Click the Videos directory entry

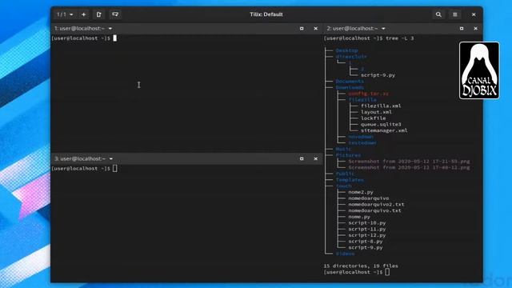pyautogui.click(x=345, y=254)
